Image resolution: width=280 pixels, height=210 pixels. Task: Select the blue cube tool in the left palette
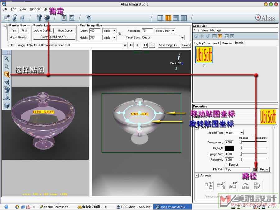coord(7,105)
